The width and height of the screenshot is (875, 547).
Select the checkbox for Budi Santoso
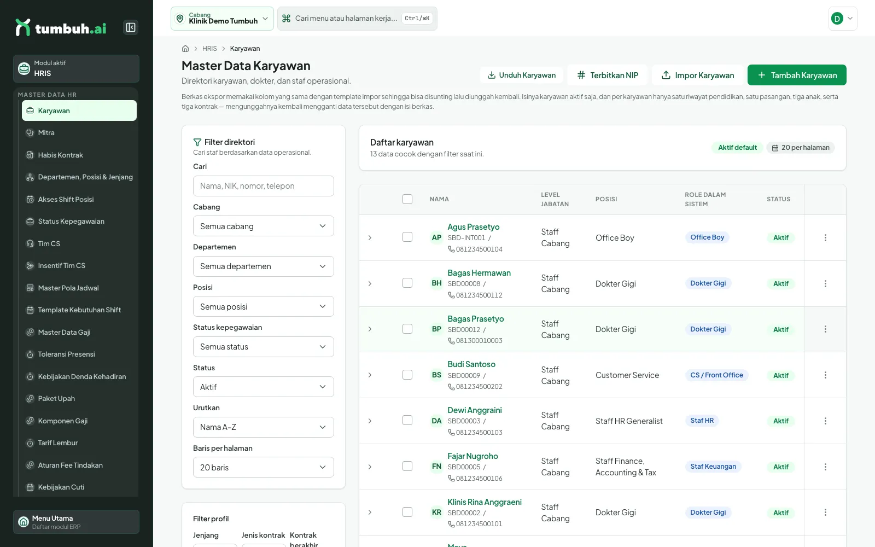[x=407, y=375]
